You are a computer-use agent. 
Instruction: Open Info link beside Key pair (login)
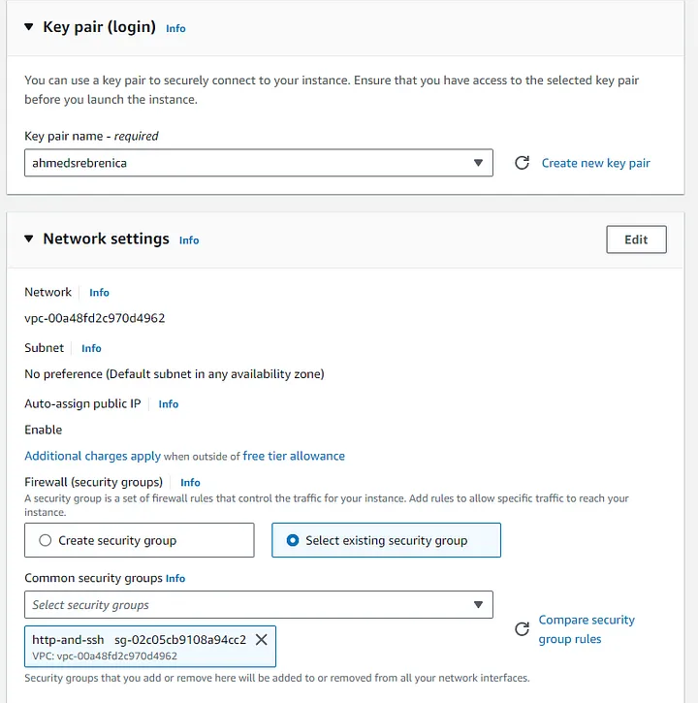(x=175, y=28)
